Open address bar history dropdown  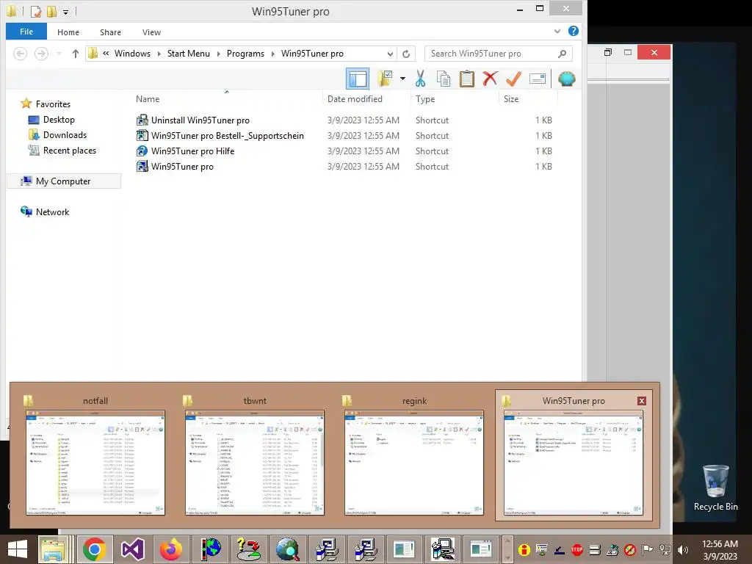tap(391, 54)
